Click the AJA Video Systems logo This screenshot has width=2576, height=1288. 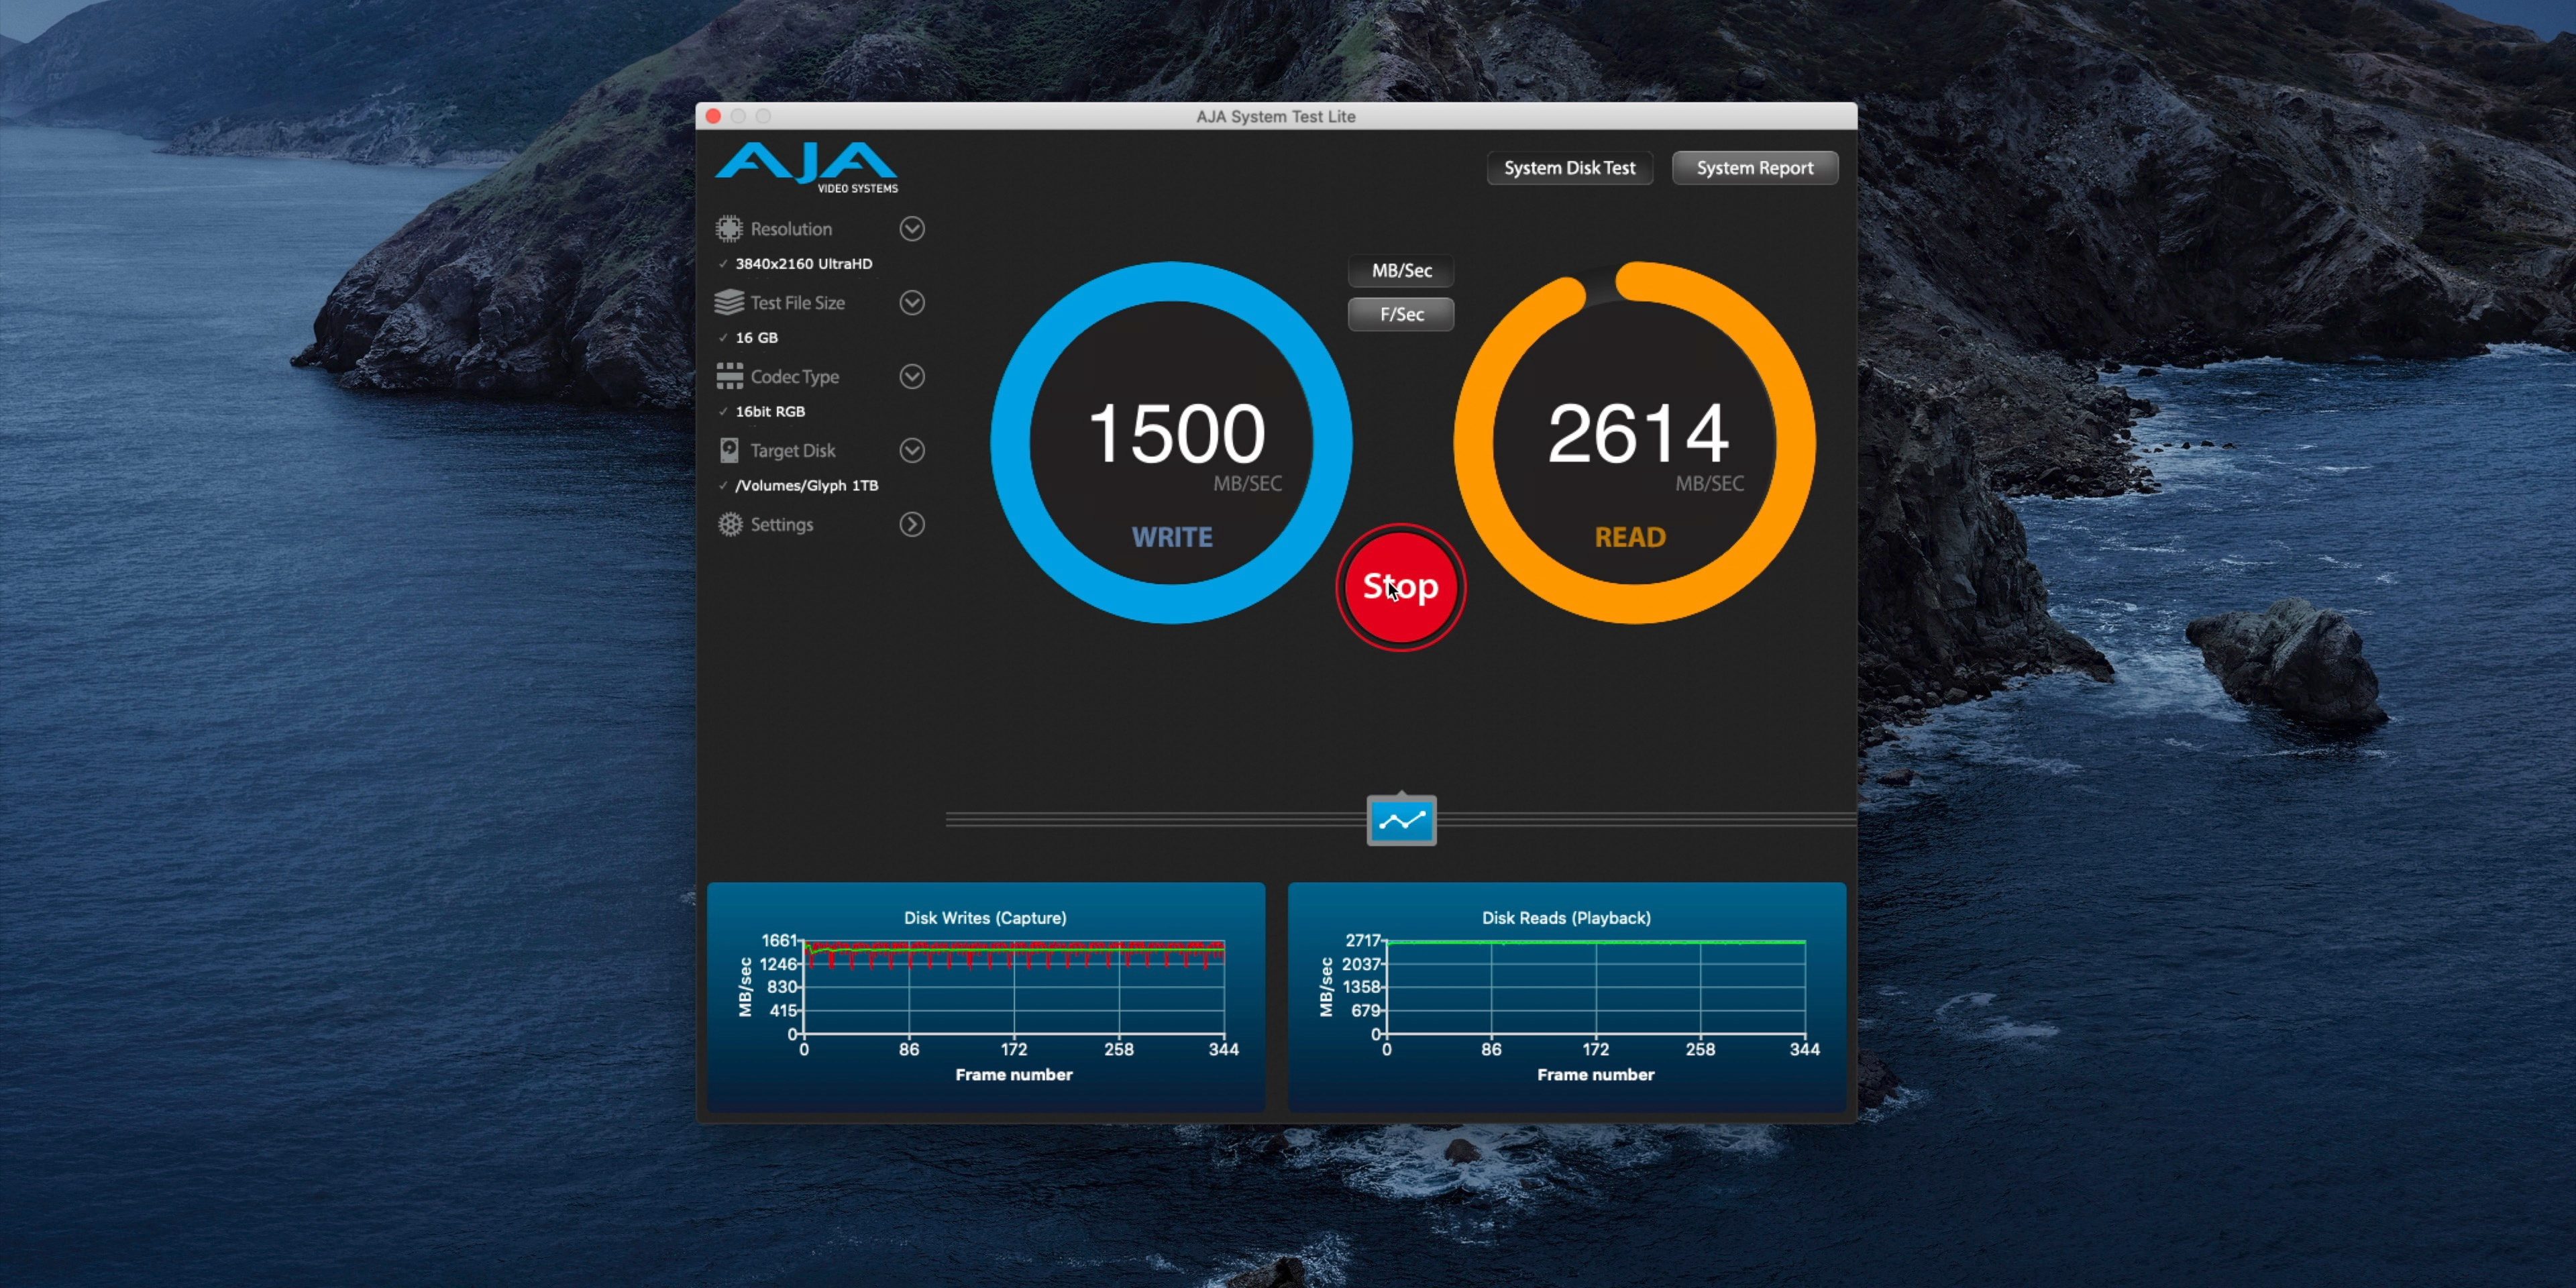(807, 167)
